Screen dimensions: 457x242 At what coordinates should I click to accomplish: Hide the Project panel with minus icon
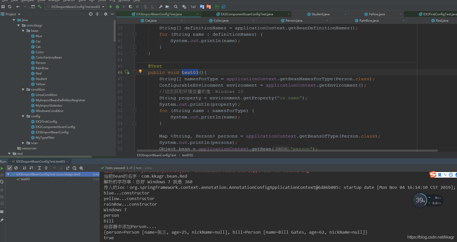(112, 14)
